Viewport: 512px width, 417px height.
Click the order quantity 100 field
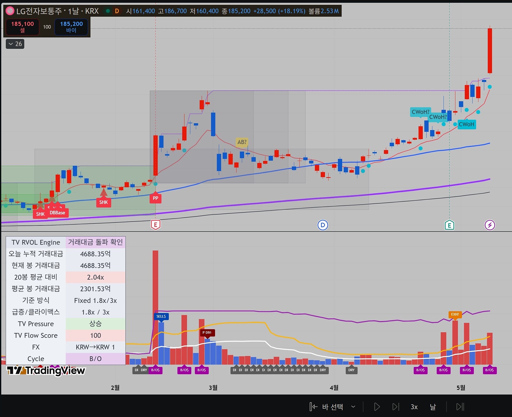pos(47,27)
